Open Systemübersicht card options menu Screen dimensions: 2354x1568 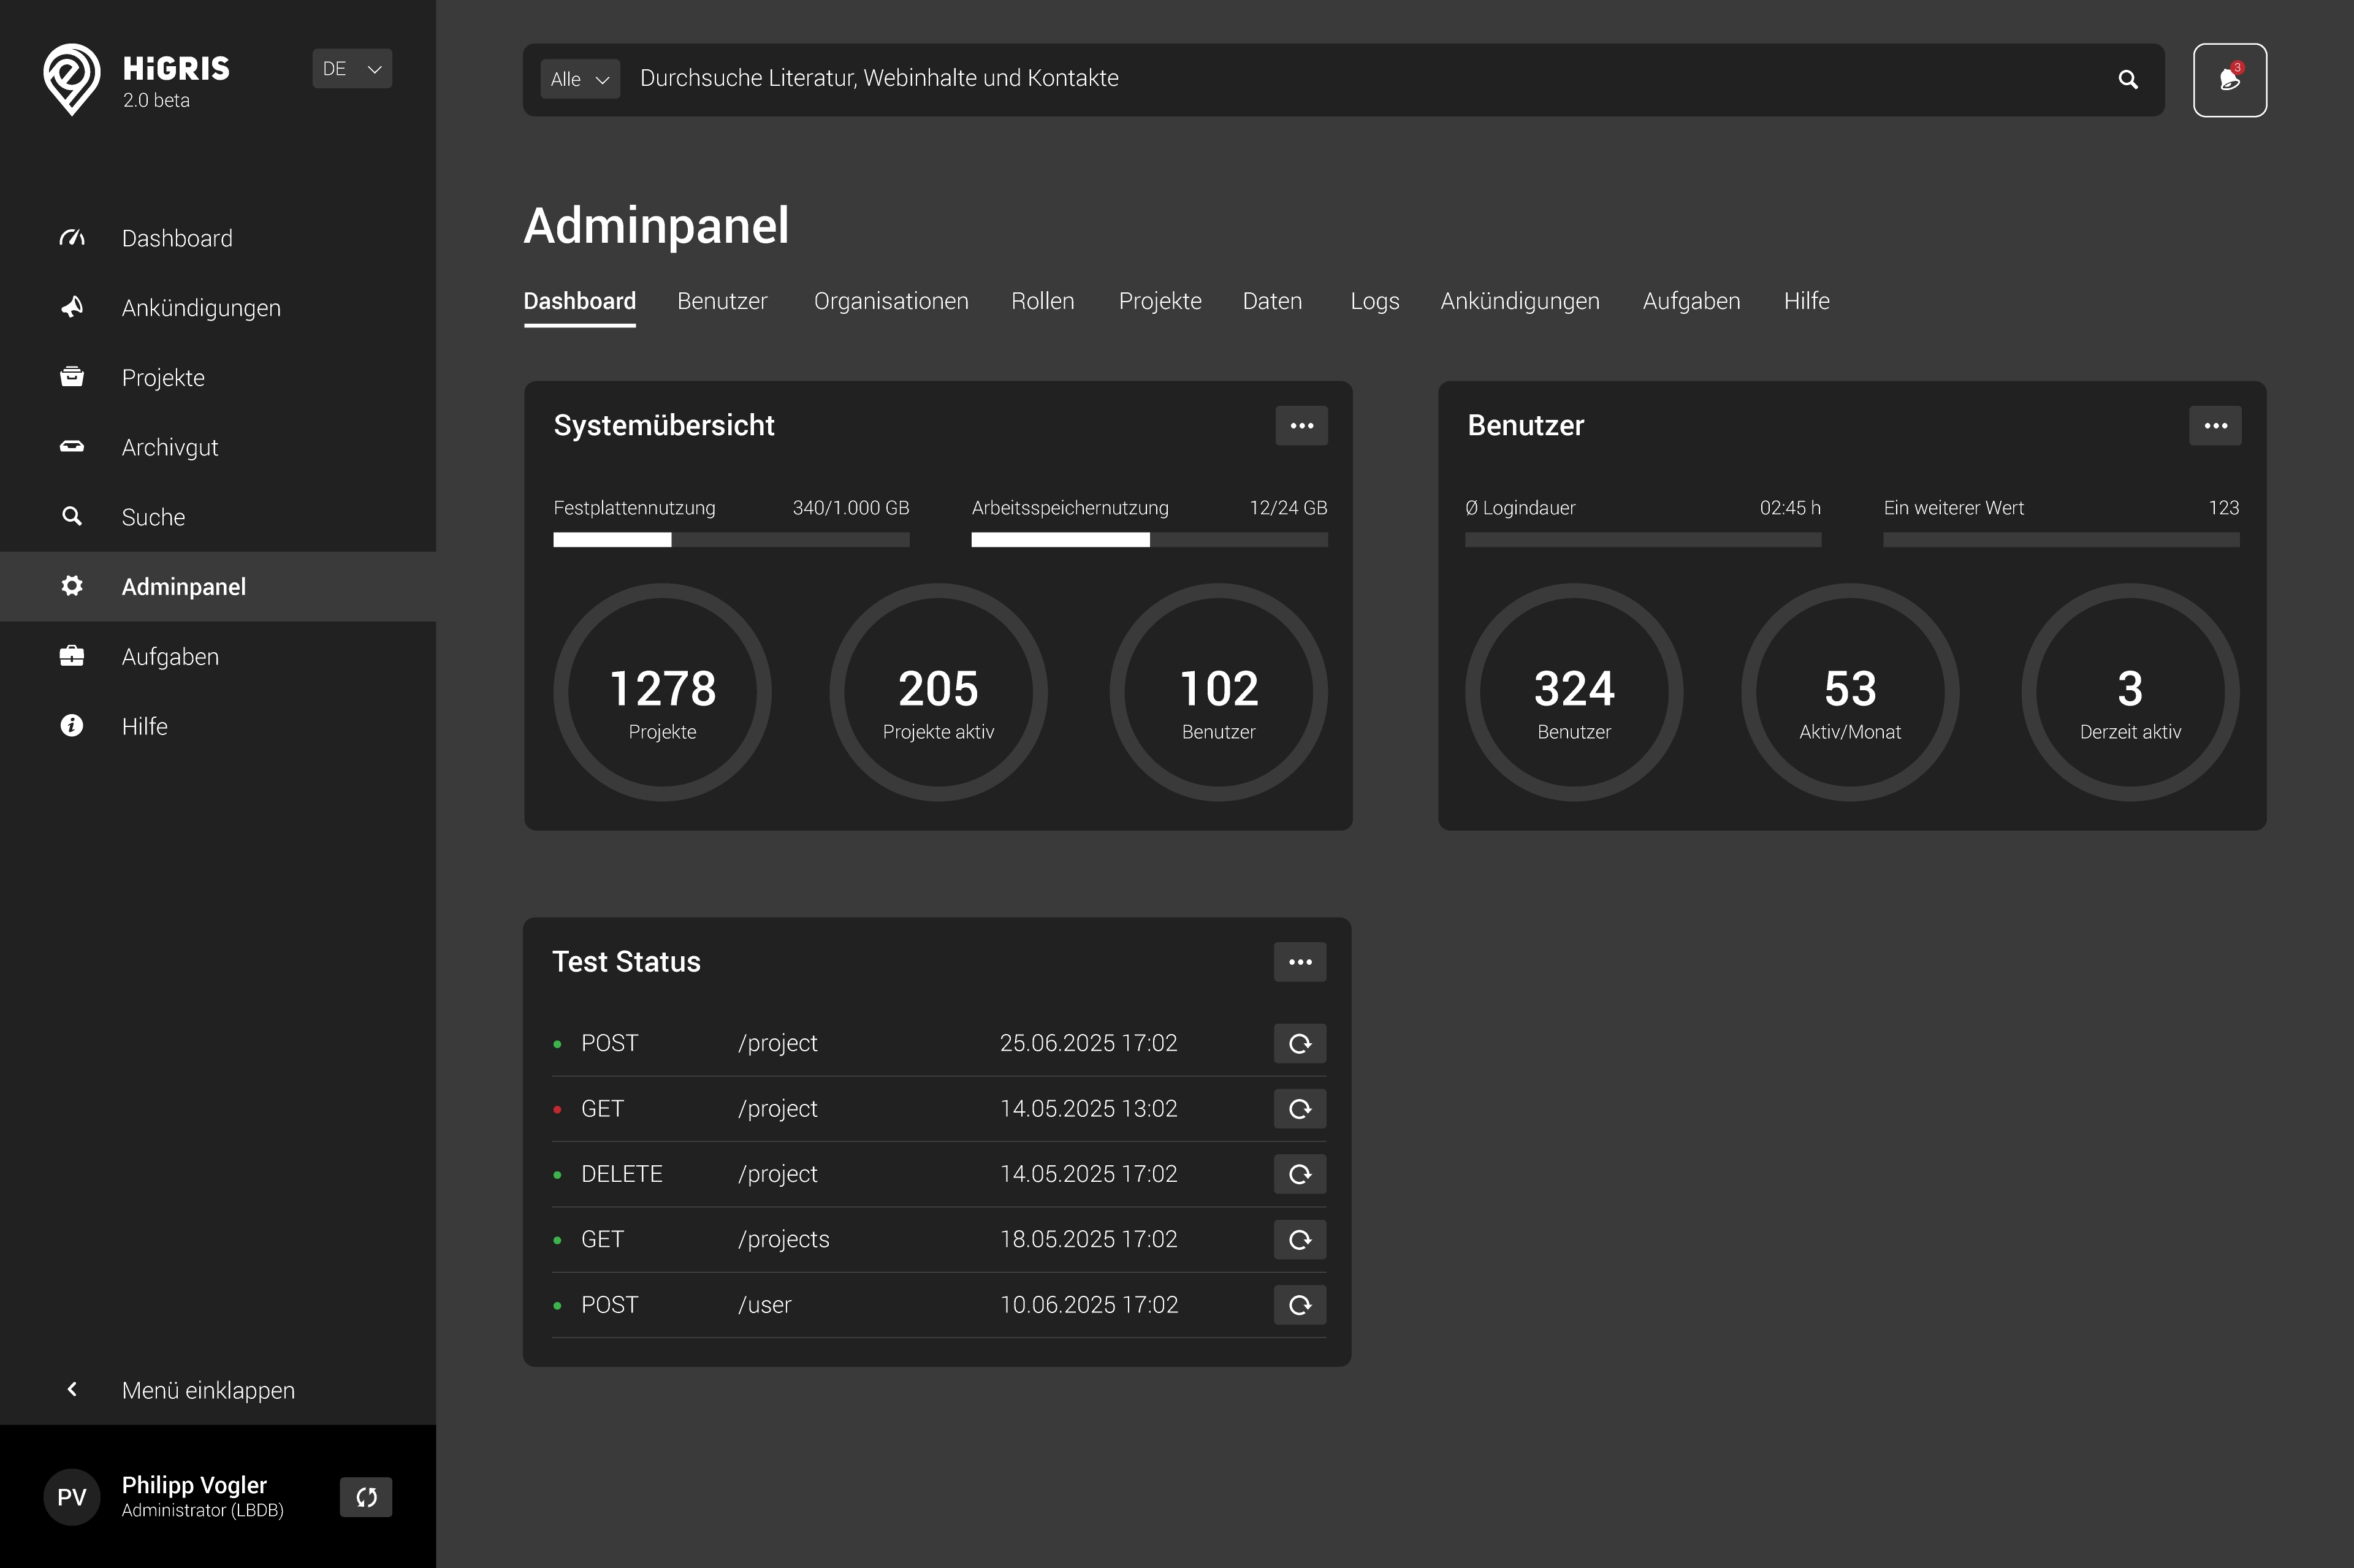tap(1301, 426)
